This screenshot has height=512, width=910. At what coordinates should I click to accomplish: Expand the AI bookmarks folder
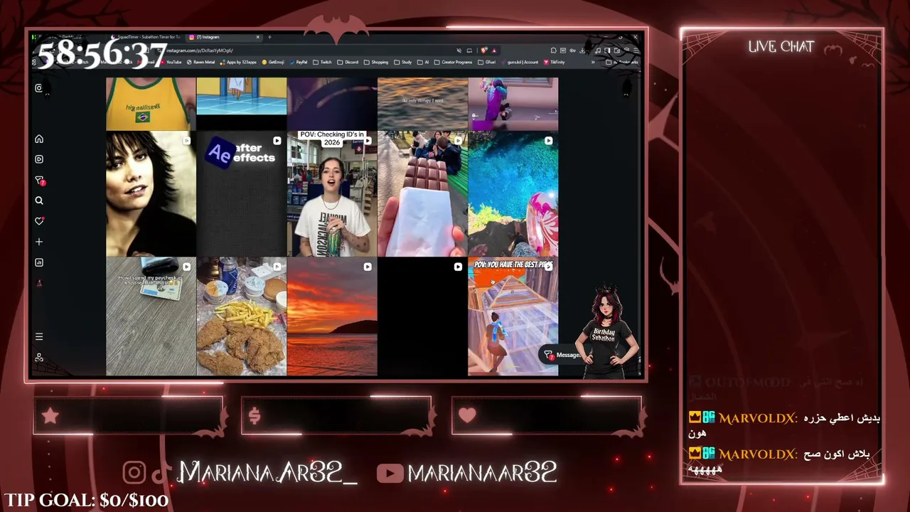[424, 63]
